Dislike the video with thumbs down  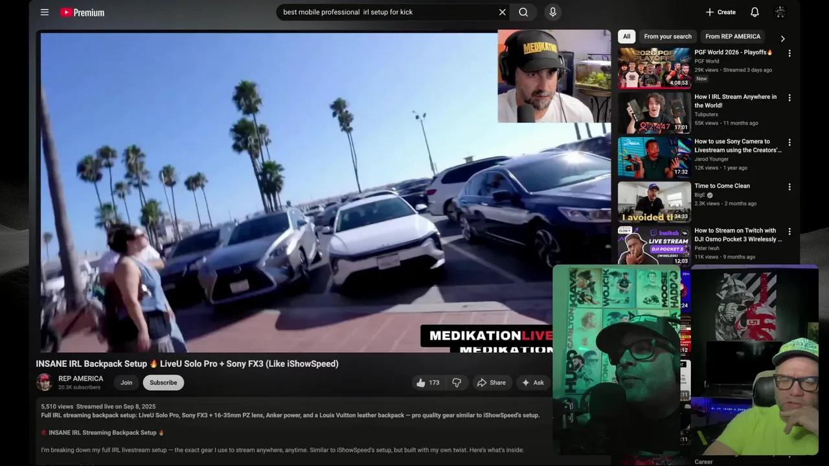click(x=457, y=383)
